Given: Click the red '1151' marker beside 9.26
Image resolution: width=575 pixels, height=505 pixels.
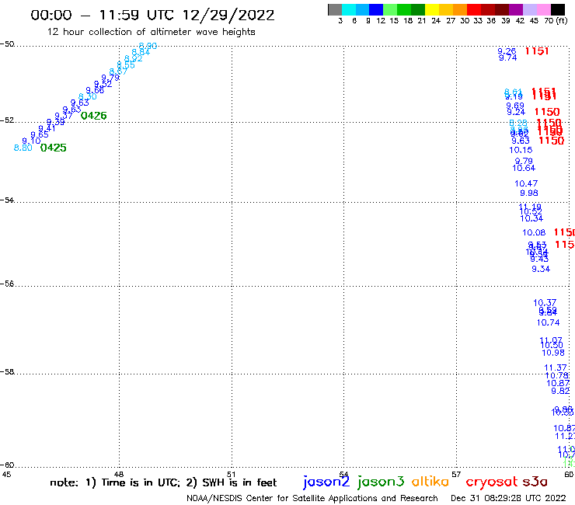Looking at the screenshot, I should pos(537,51).
